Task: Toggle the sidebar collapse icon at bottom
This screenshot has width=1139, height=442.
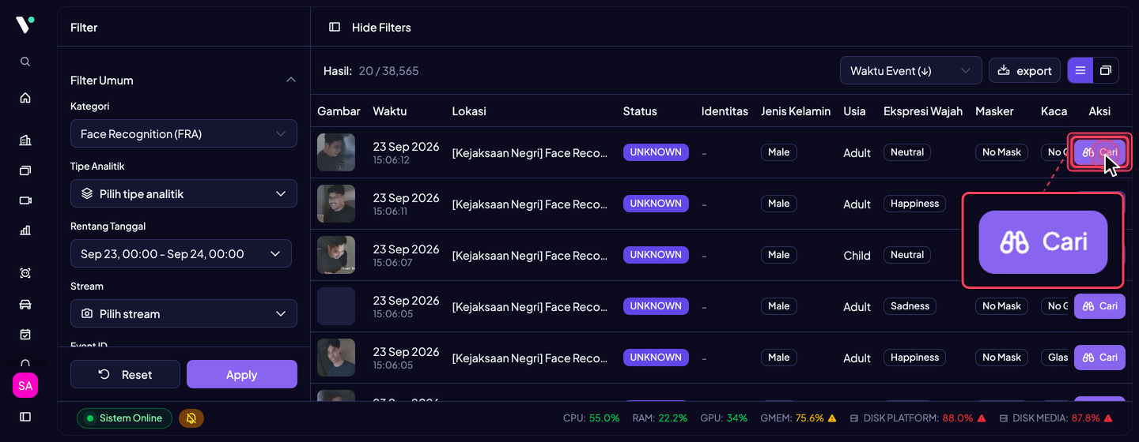Action: point(25,417)
